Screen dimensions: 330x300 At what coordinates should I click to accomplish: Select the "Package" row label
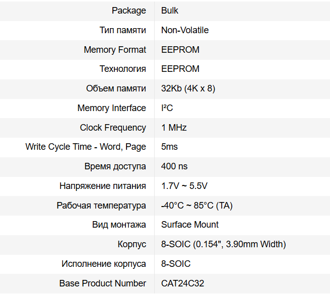coord(129,11)
